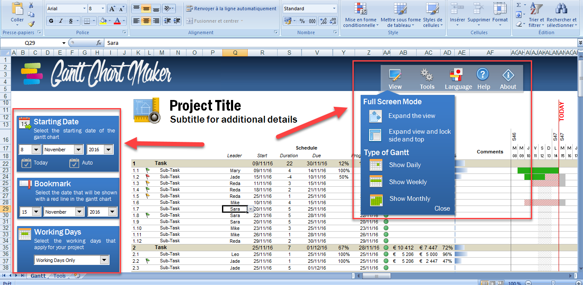Expand the Starting Date month dropdown
The image size is (583, 285).
78,150
